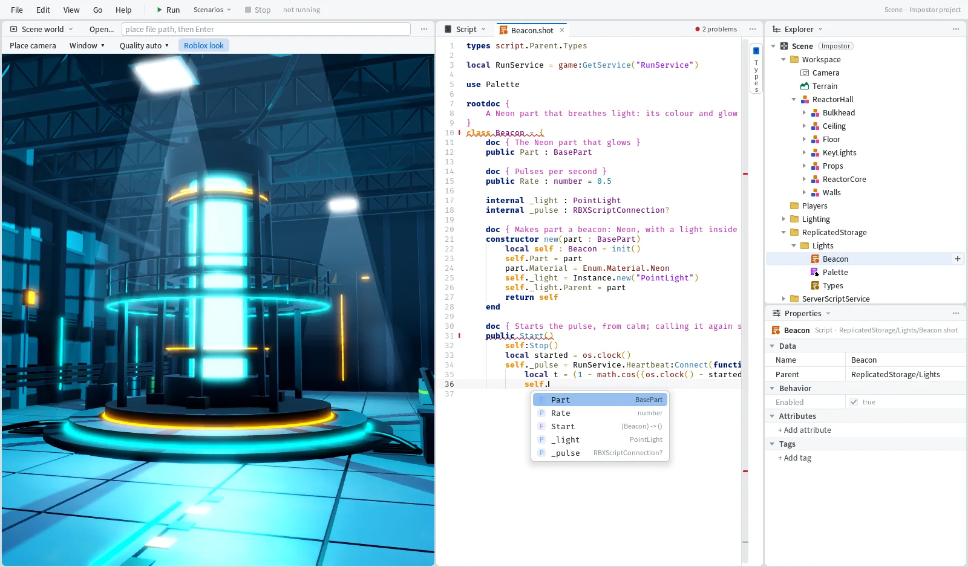Click the Open... button

[x=102, y=29]
